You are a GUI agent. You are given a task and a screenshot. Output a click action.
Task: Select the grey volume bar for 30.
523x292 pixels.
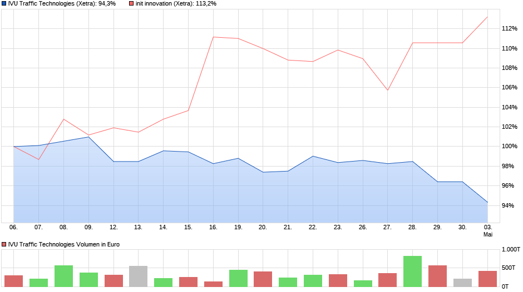(462, 283)
